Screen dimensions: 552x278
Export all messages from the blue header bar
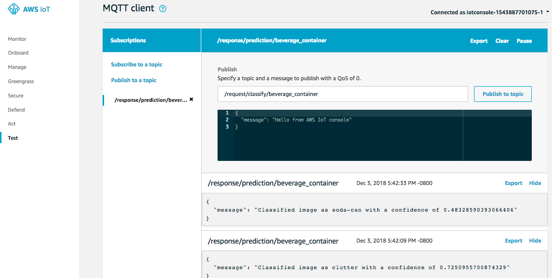pos(479,41)
